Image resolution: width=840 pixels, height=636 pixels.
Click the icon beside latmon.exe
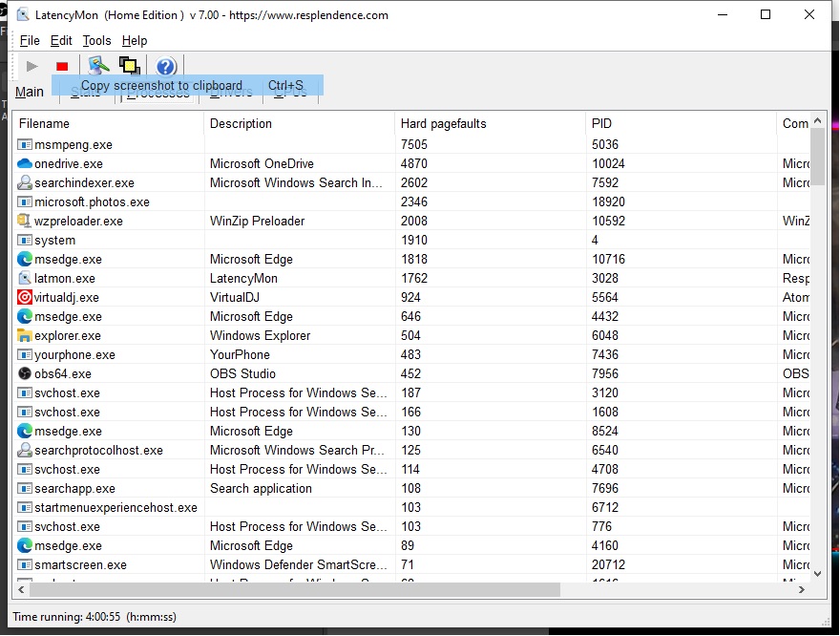tap(25, 278)
